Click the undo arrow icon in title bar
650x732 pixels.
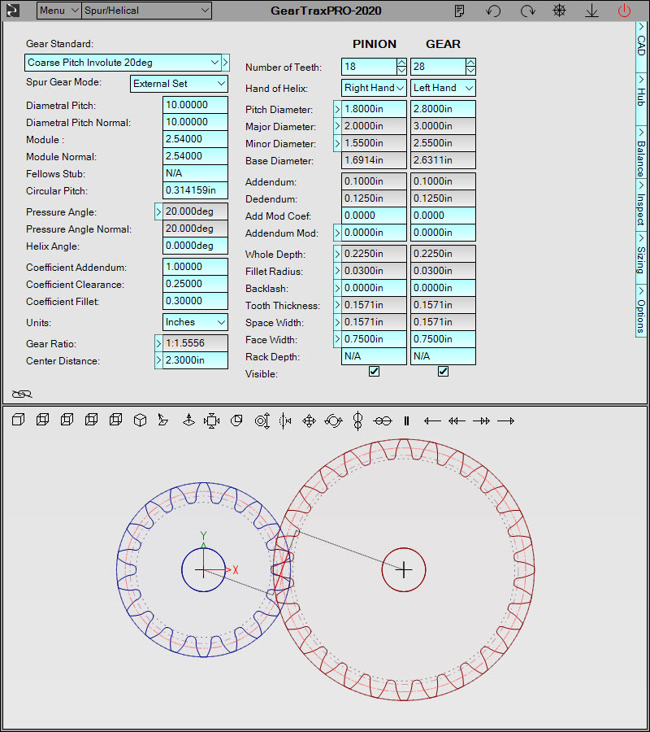tap(493, 11)
